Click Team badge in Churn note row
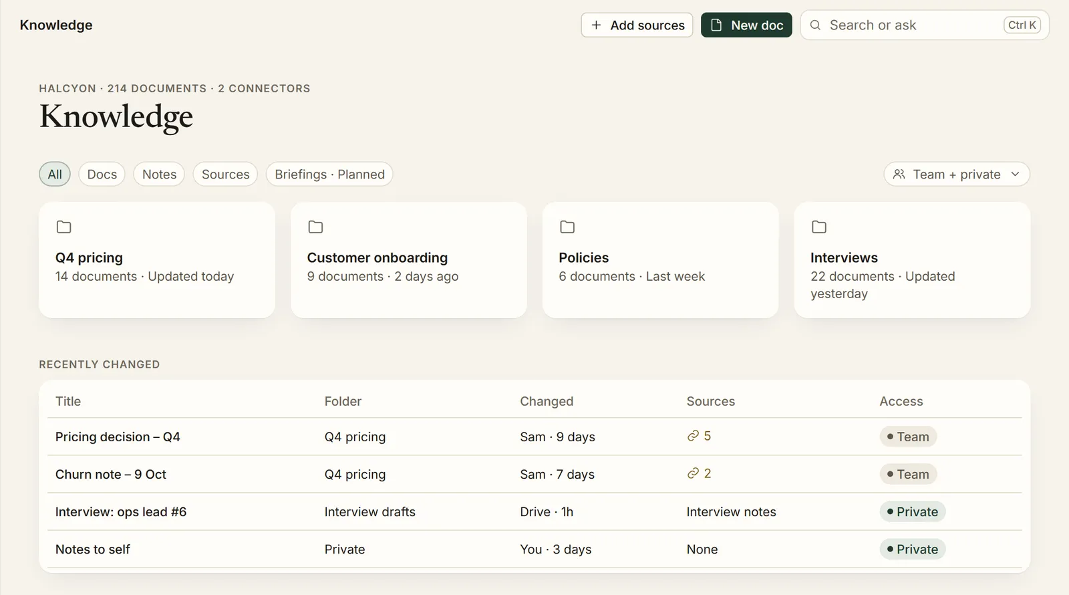Screen dimensions: 1069x595 click(909, 475)
